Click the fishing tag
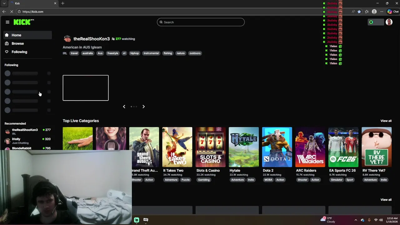 click(x=168, y=53)
